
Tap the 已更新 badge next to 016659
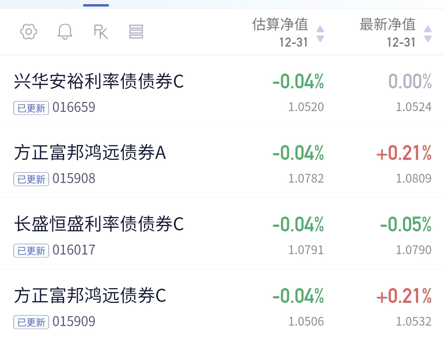point(31,108)
